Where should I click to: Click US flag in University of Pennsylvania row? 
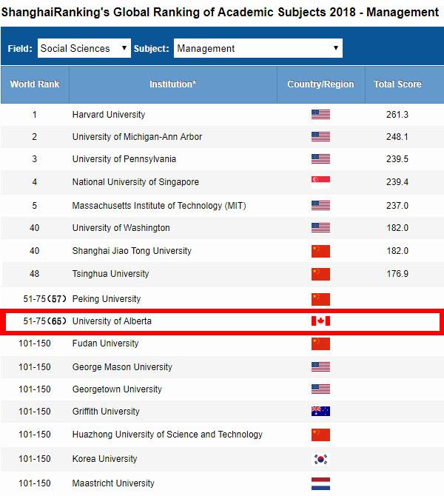pos(320,159)
